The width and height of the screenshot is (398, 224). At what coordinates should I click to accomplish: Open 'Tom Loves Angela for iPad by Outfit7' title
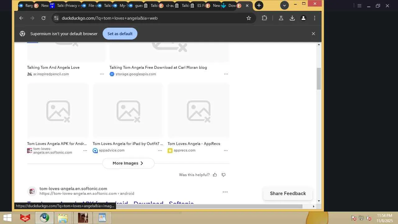(x=128, y=144)
